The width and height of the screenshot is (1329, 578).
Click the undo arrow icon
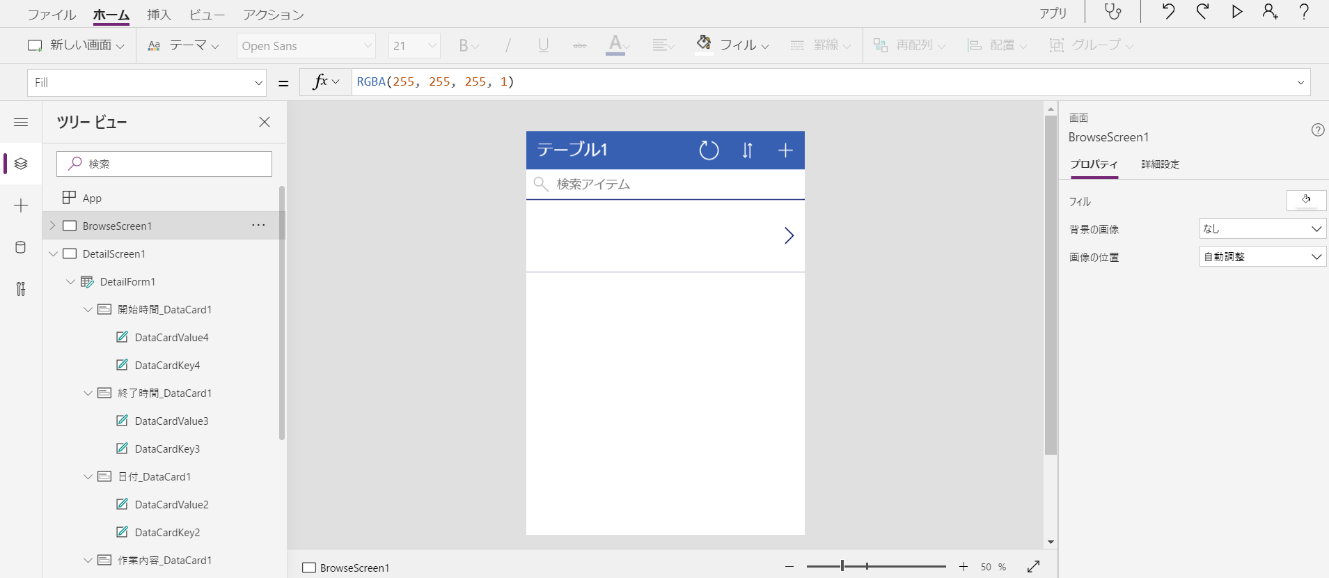pos(1168,12)
